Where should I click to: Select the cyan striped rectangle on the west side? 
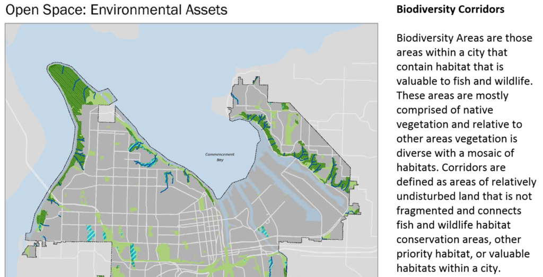90,233
